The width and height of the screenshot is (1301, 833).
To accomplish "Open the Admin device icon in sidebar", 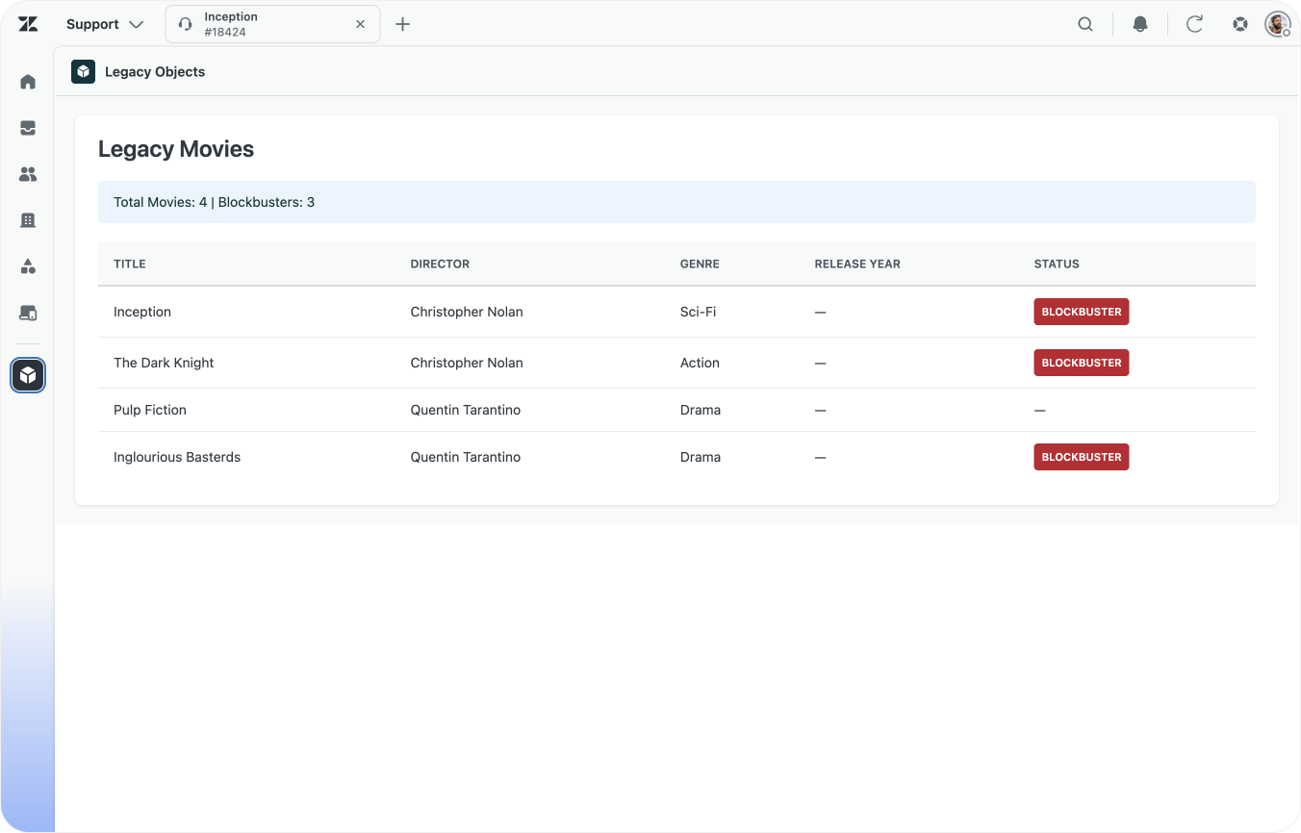I will pos(28,313).
